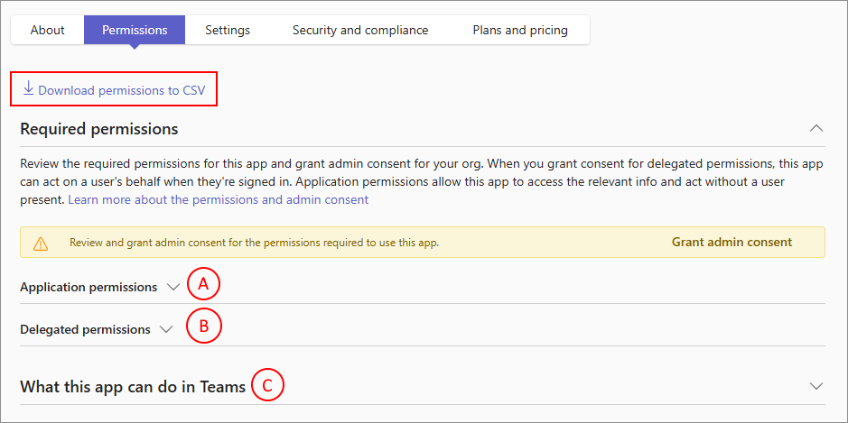Expand the Delegated permissions chevron
Viewport: 848px width, 423px height.
(x=166, y=329)
